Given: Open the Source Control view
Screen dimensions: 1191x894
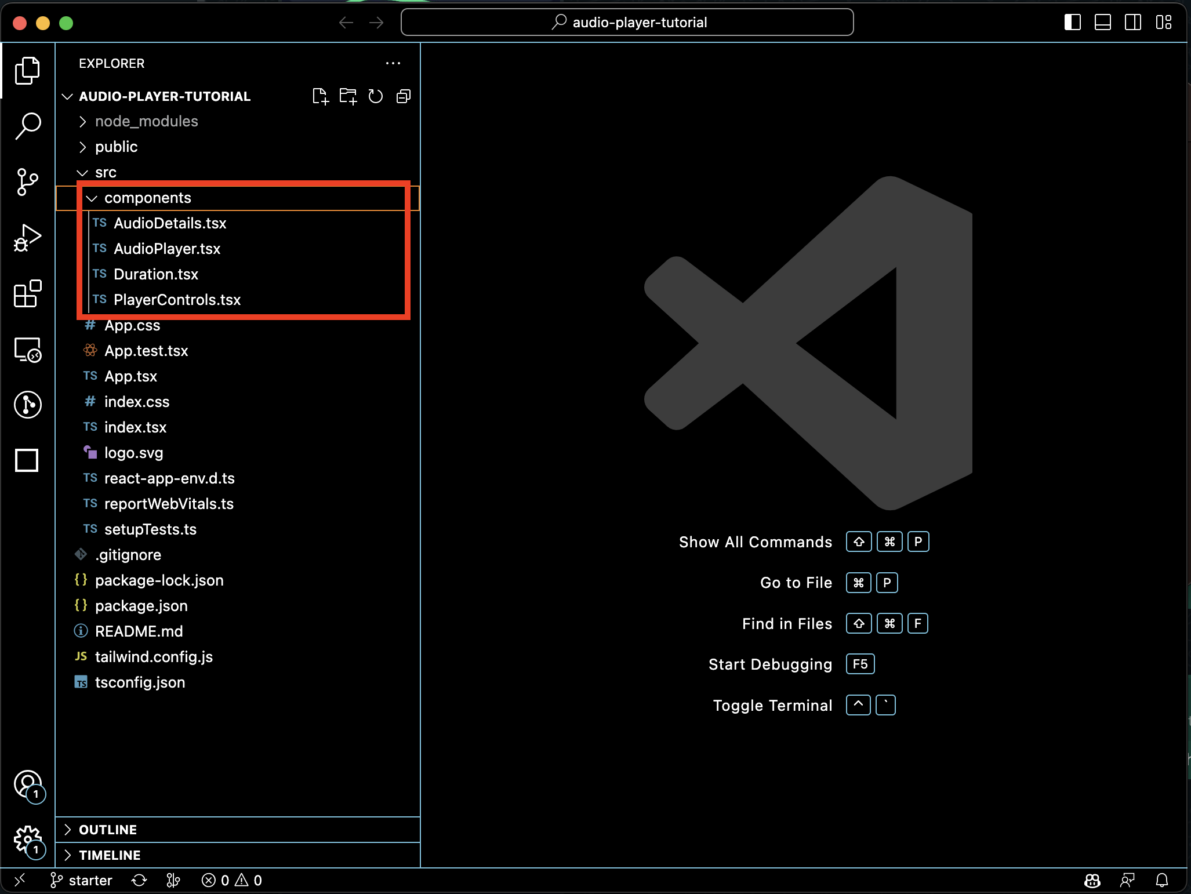Looking at the screenshot, I should pos(27,181).
